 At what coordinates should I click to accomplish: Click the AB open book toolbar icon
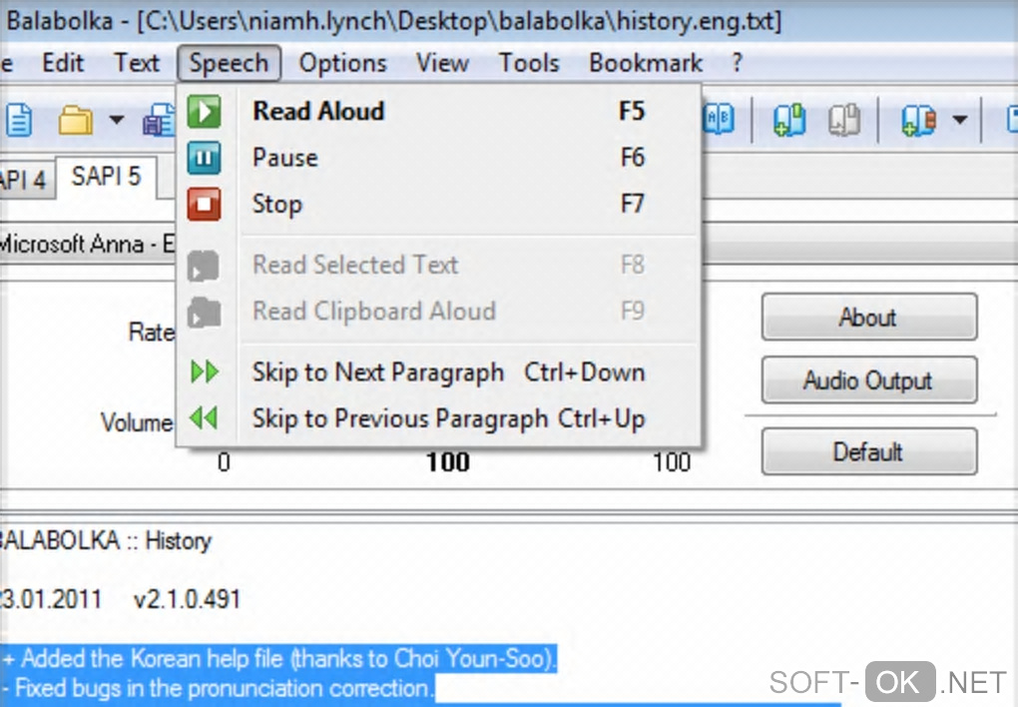click(720, 119)
